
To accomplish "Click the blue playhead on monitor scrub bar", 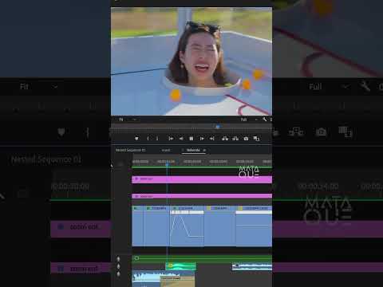I will (218, 127).
